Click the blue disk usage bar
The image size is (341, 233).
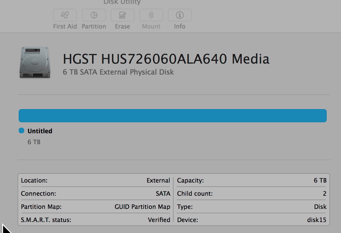[172, 116]
